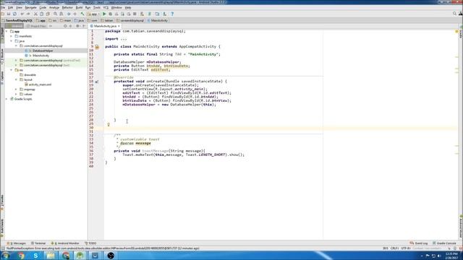Viewport: 463px width, 260px height.
Task: Open the app run configuration dropdown
Action: 93,14
